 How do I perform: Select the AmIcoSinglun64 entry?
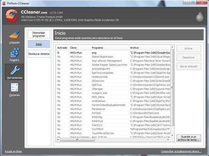pyautogui.click(x=113, y=69)
